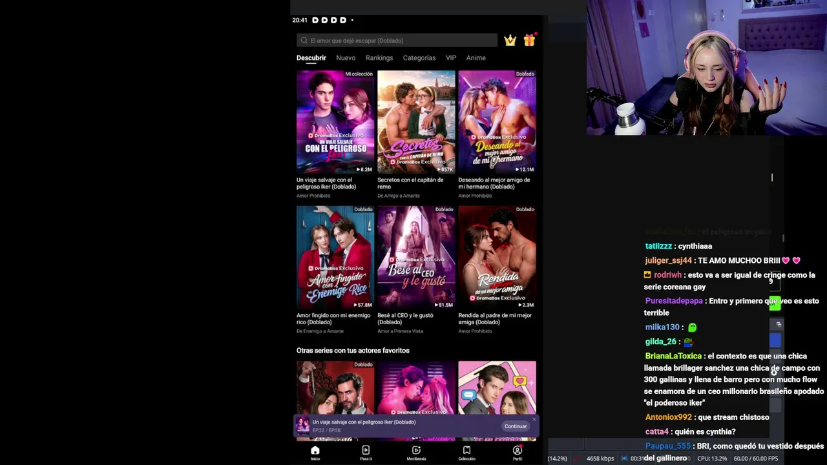Click the '60.00 / 60.00 FPS' readout
This screenshot has height=465, width=827.
coord(756,459)
